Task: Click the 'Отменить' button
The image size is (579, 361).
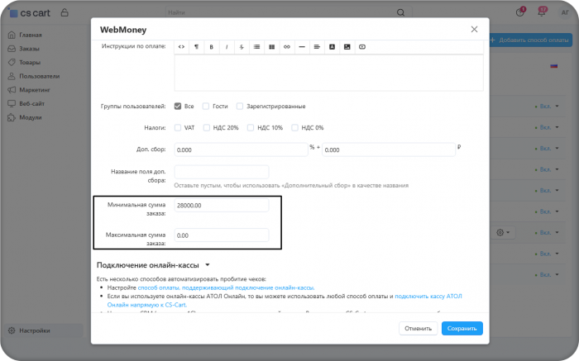Action: 418,329
